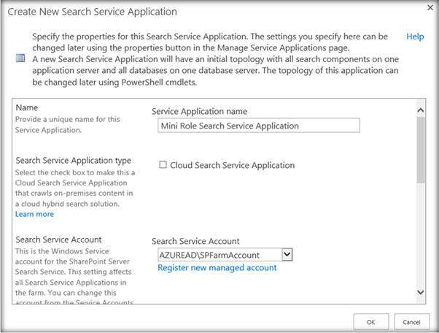Click the Search Service Application info icon

pyautogui.click(x=20, y=58)
